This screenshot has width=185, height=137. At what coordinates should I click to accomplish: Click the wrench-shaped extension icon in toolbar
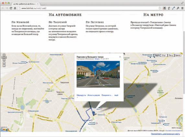click(x=178, y=8)
